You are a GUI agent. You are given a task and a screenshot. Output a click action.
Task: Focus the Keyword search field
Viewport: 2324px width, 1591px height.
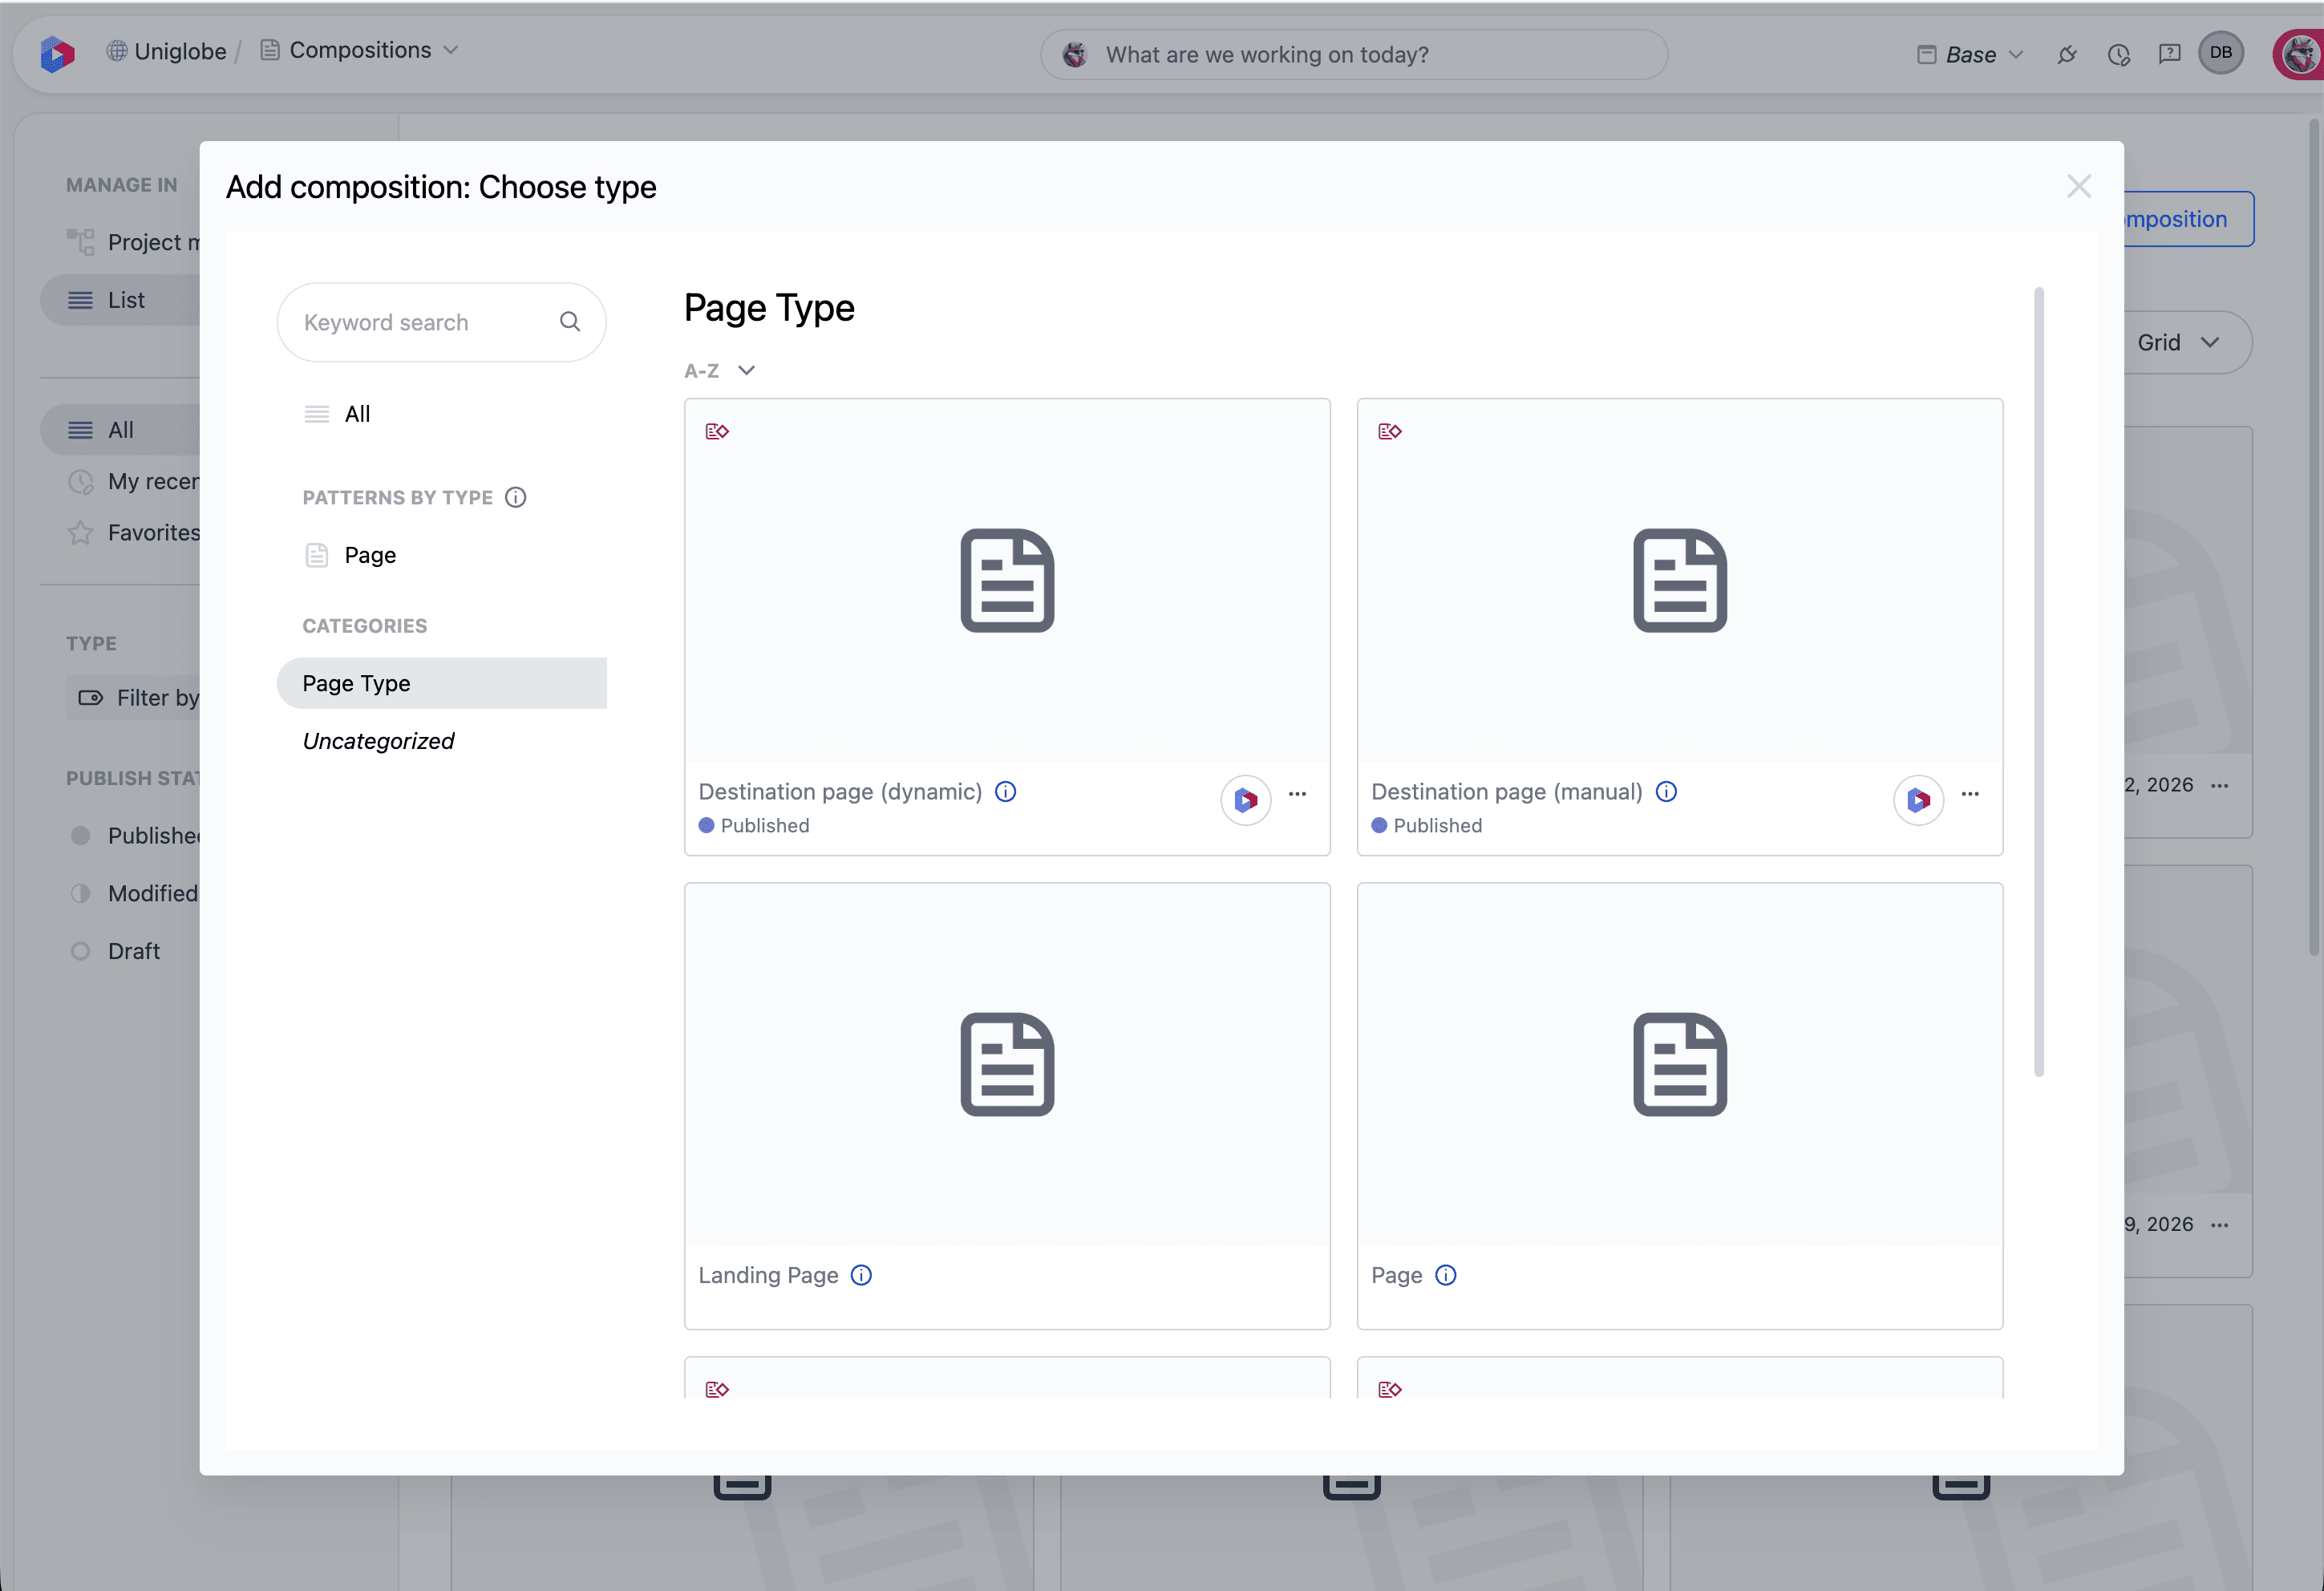(442, 322)
